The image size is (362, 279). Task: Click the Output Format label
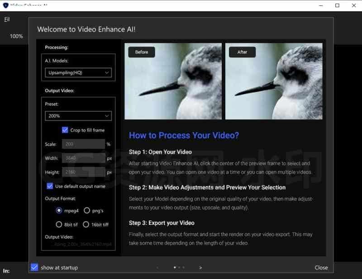[60, 199]
